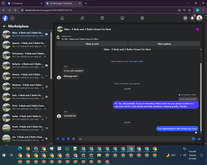Open WhatsApp from the taskbar
Screen dimensions: 207x165
click(x=67, y=148)
